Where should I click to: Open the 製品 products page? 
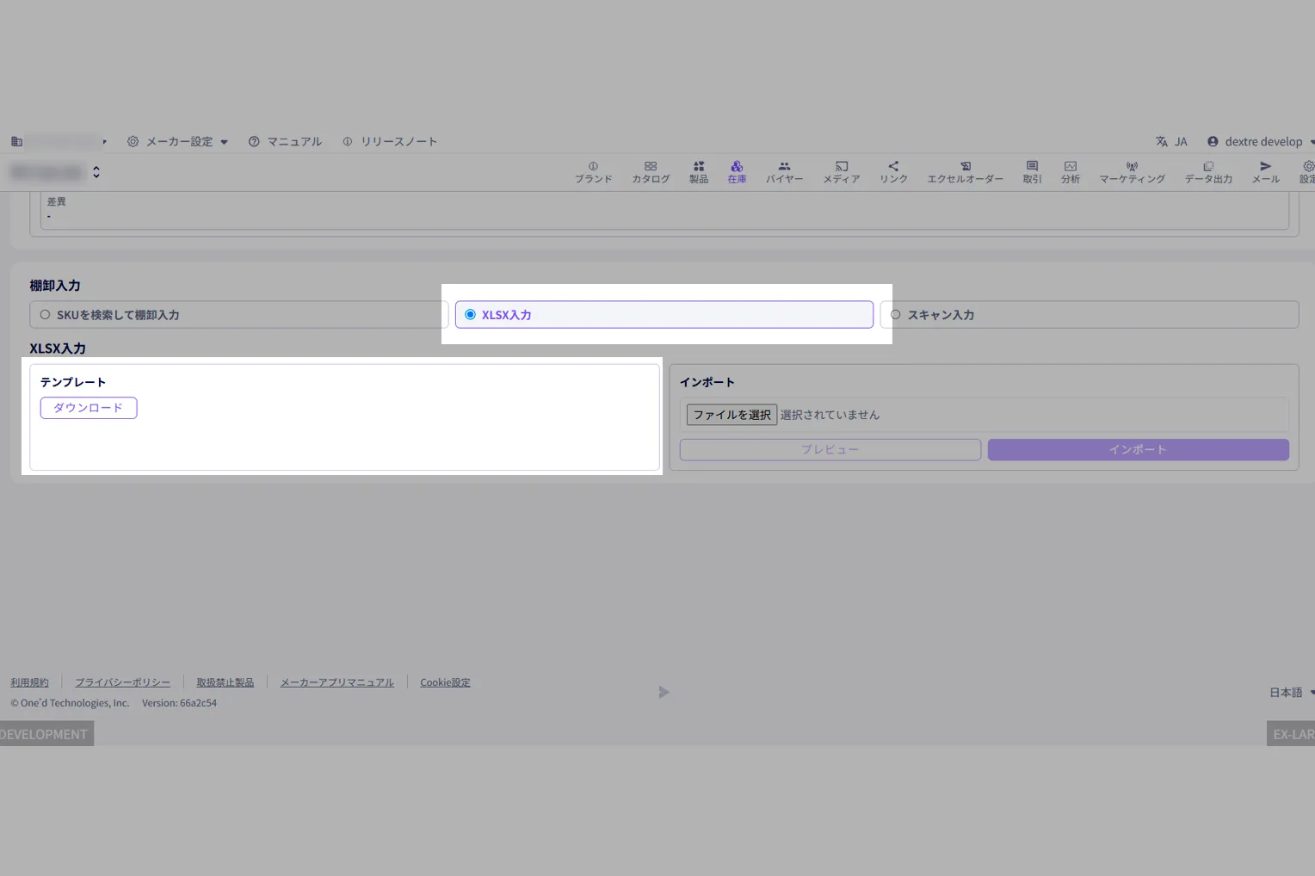point(699,172)
